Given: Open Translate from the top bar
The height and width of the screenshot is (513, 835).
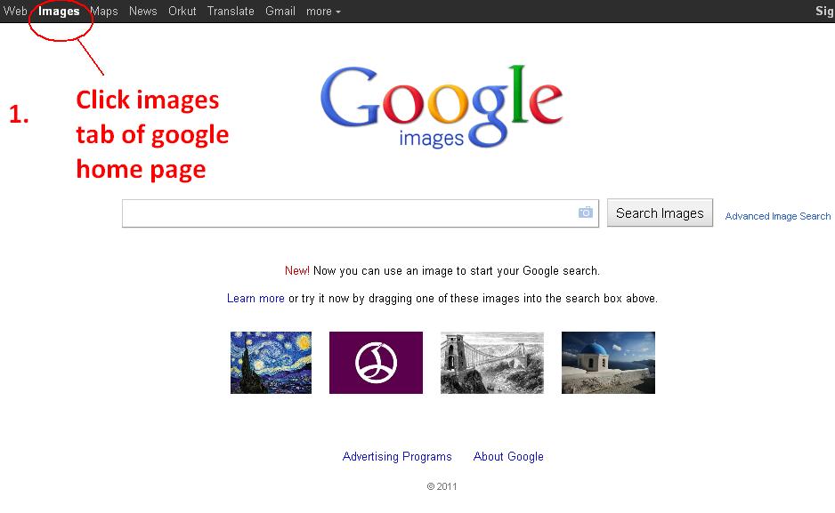Looking at the screenshot, I should point(231,11).
